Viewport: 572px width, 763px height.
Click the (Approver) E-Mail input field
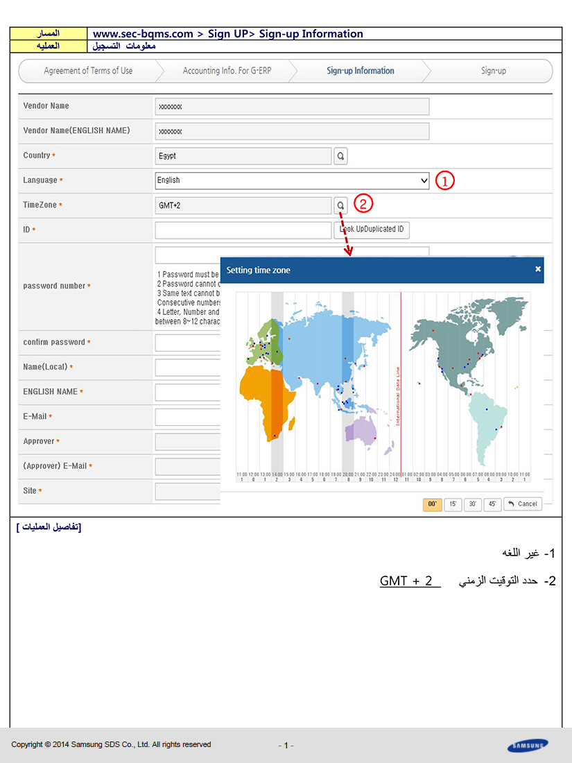click(188, 467)
